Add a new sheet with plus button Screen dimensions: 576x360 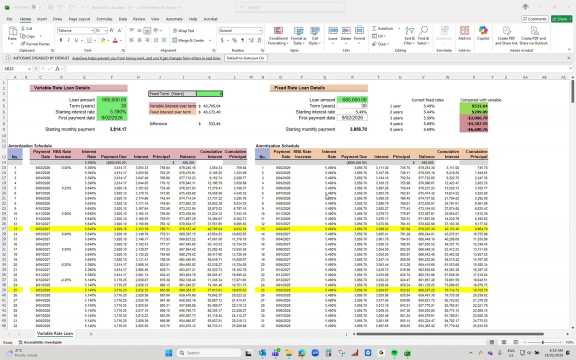[90, 334]
